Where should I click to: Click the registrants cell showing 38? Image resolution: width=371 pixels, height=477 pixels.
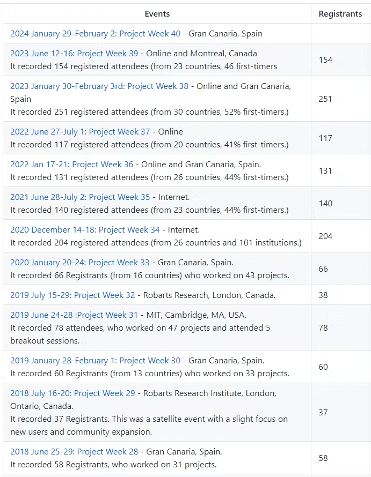323,295
